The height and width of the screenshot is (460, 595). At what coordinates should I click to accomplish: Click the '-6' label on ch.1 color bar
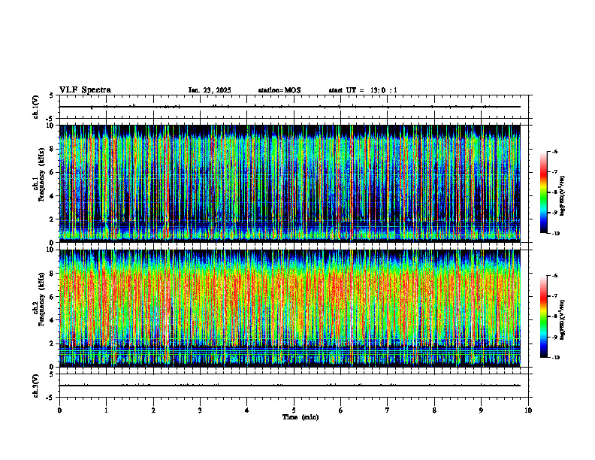554,151
